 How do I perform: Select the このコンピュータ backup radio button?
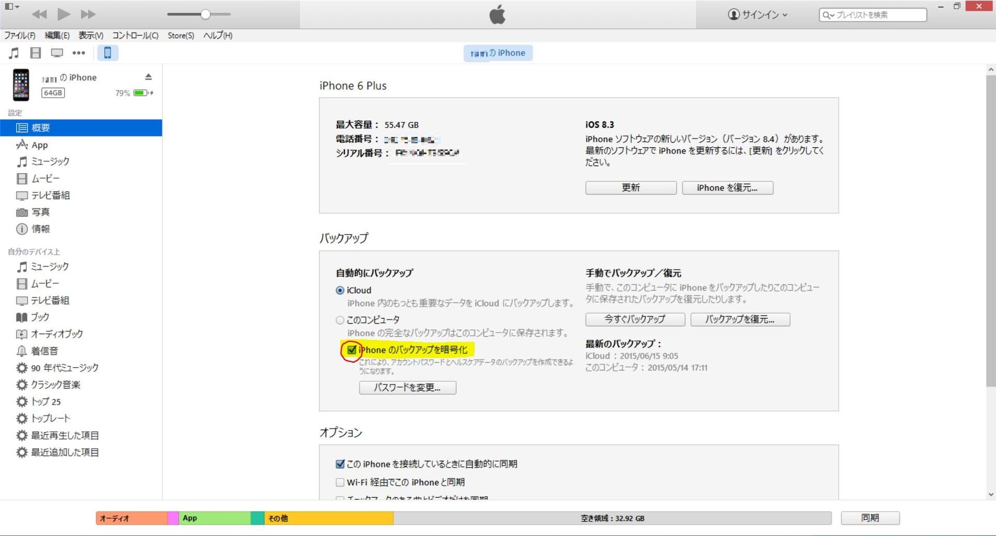[340, 320]
